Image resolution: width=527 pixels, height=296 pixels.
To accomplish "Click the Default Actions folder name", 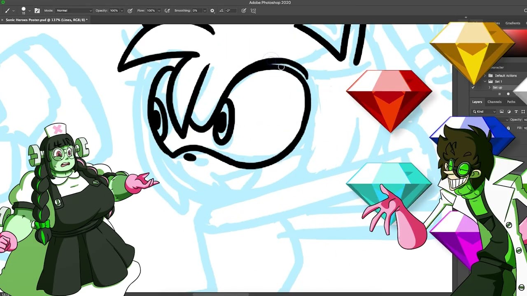I will tap(506, 76).
